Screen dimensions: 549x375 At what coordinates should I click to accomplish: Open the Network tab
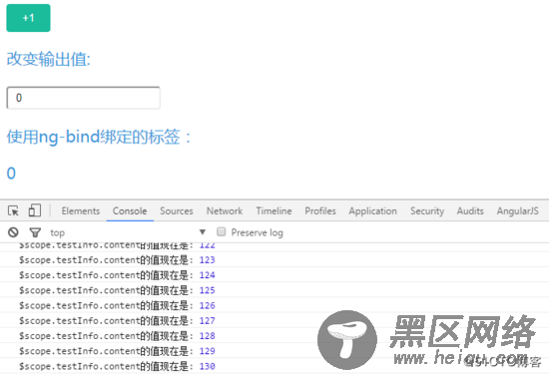(x=225, y=211)
